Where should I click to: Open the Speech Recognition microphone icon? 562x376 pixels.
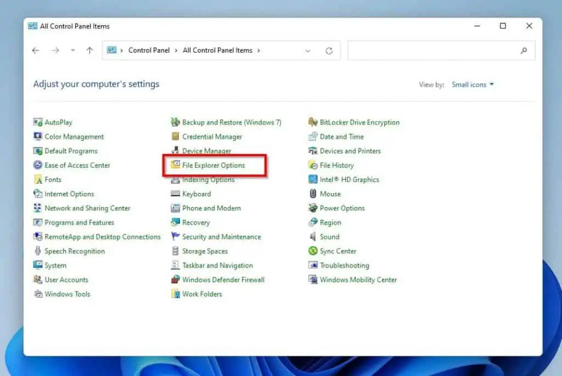(x=38, y=252)
